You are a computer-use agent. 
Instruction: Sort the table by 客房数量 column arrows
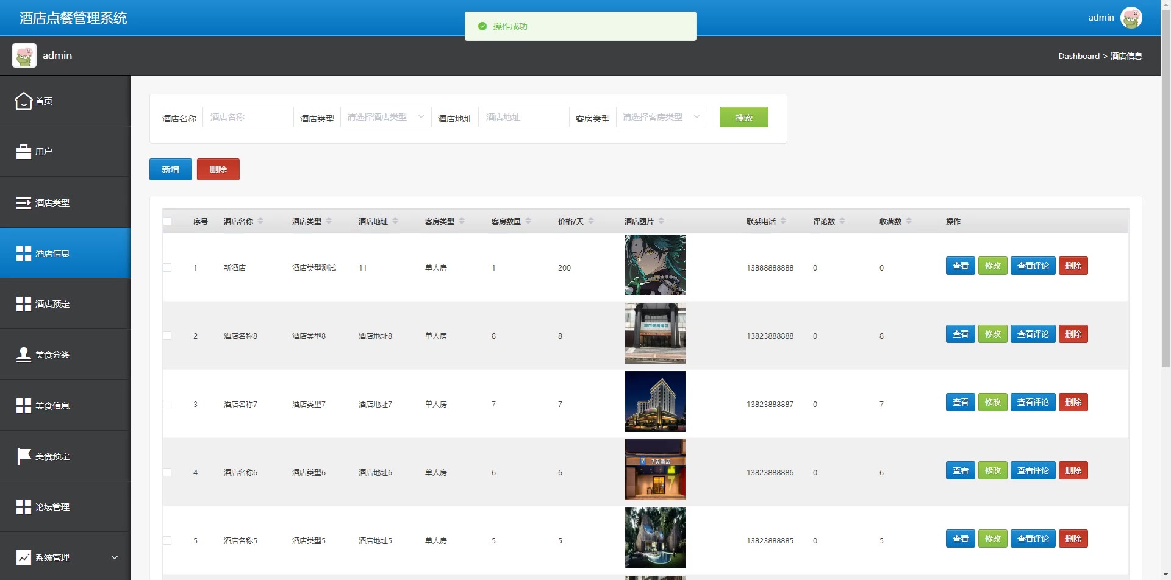(x=528, y=221)
